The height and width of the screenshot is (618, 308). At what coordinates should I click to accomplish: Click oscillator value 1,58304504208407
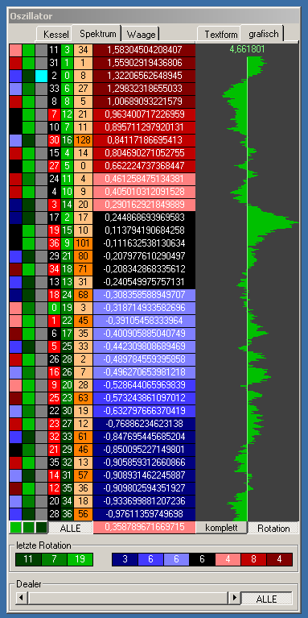tap(145, 50)
